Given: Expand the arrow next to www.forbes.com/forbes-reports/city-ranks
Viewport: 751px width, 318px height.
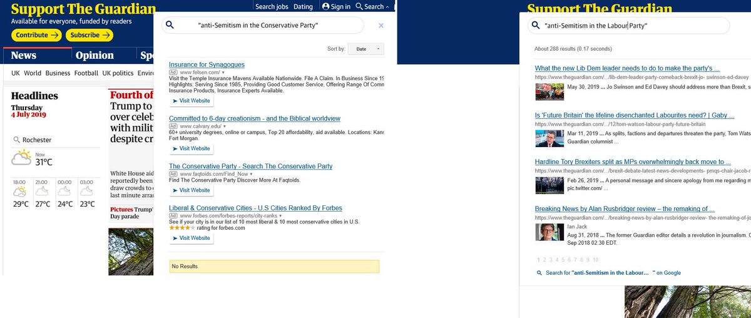Looking at the screenshot, I should coord(280,215).
